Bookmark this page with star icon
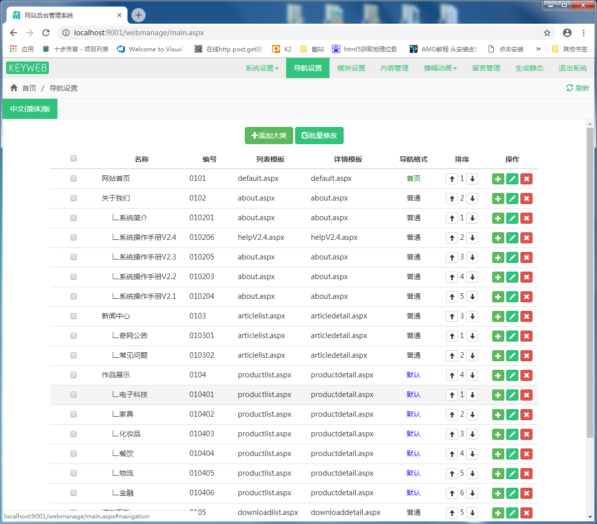This screenshot has width=597, height=524. 547,33
